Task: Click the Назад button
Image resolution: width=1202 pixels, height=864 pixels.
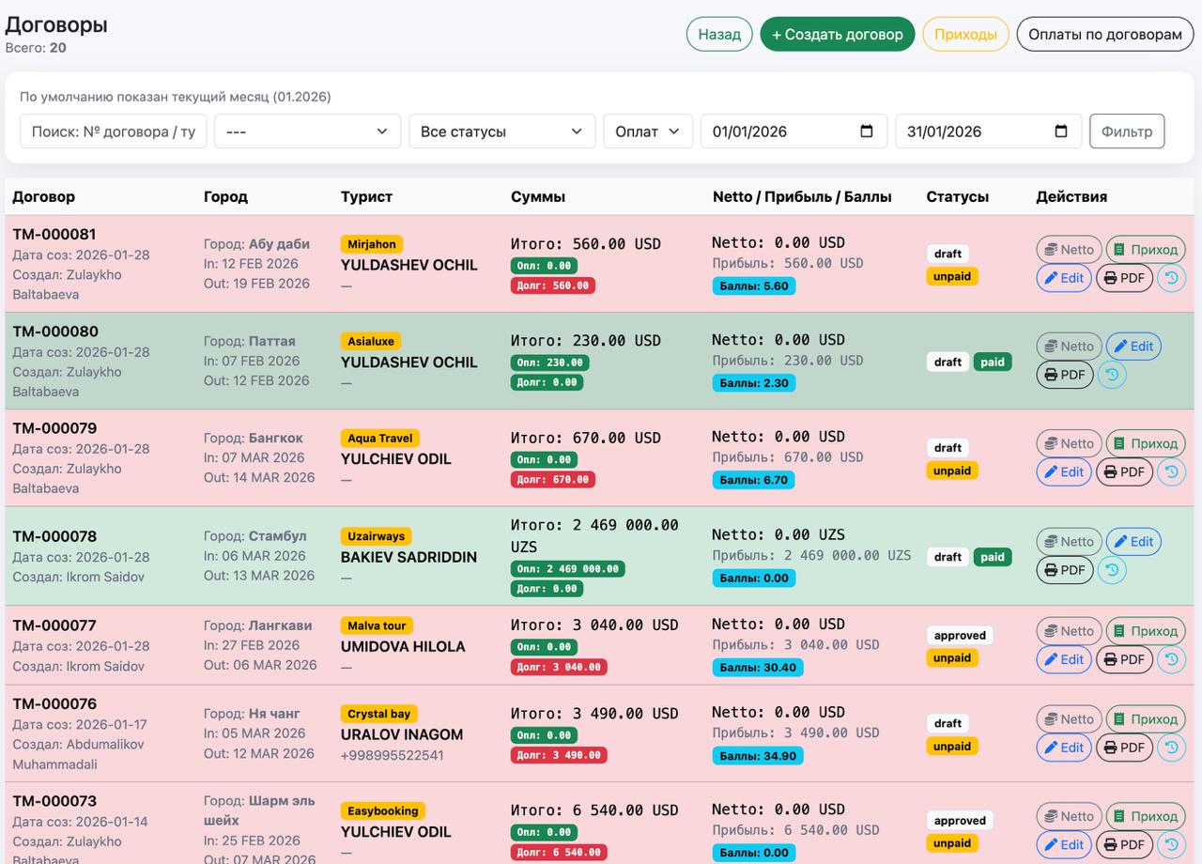Action: (x=719, y=35)
